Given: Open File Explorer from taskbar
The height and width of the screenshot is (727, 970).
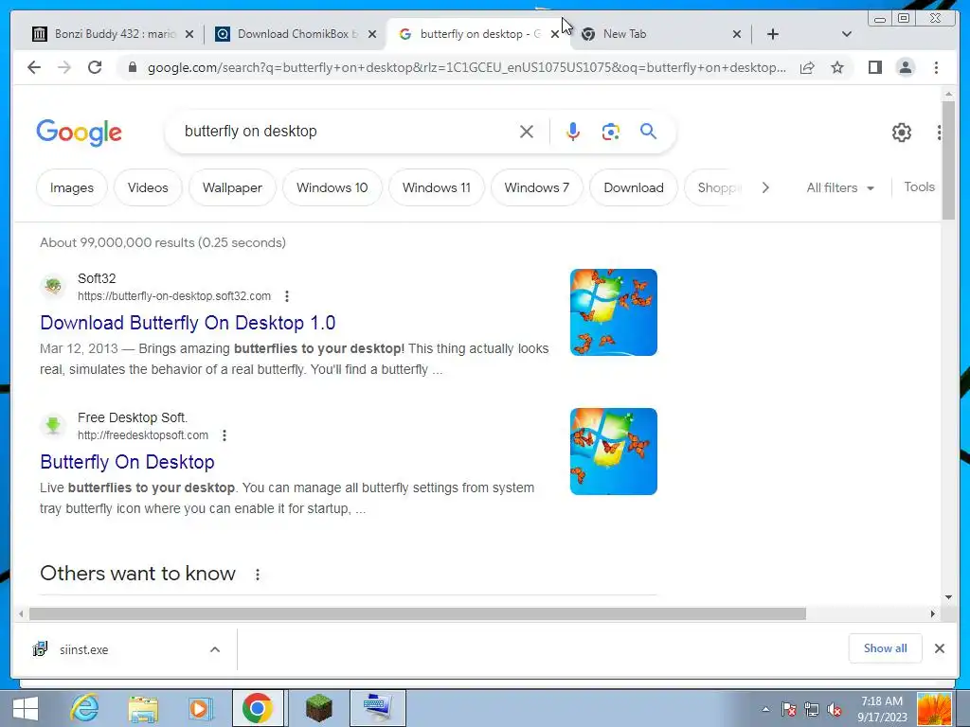Looking at the screenshot, I should tap(143, 708).
